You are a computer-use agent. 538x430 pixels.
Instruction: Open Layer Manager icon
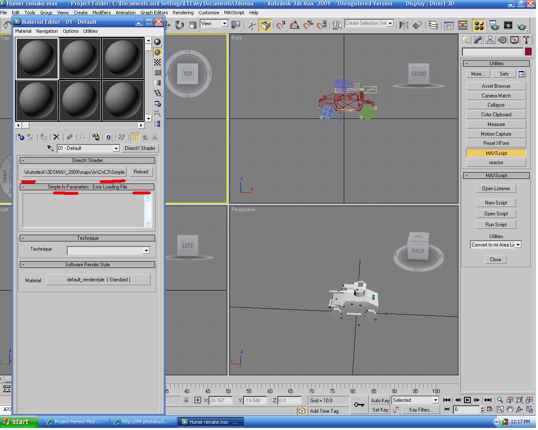point(433,25)
